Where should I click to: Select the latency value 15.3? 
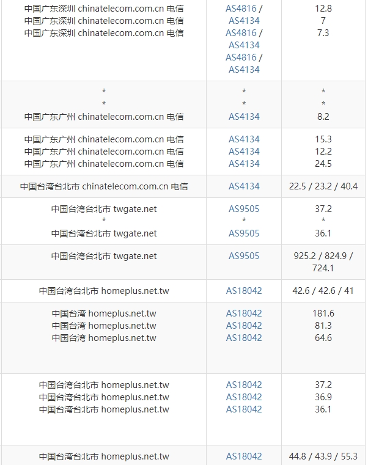(x=323, y=139)
